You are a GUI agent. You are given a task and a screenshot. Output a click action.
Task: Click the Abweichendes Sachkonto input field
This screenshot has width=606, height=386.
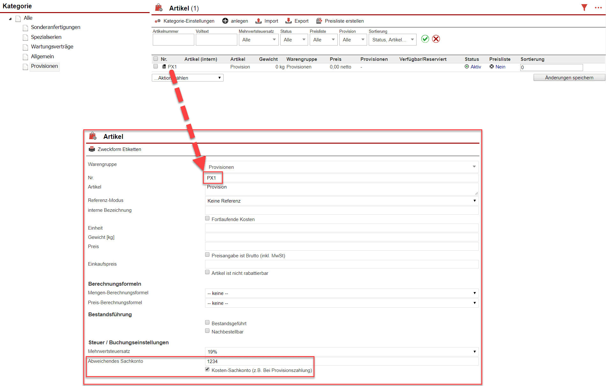pyautogui.click(x=341, y=361)
